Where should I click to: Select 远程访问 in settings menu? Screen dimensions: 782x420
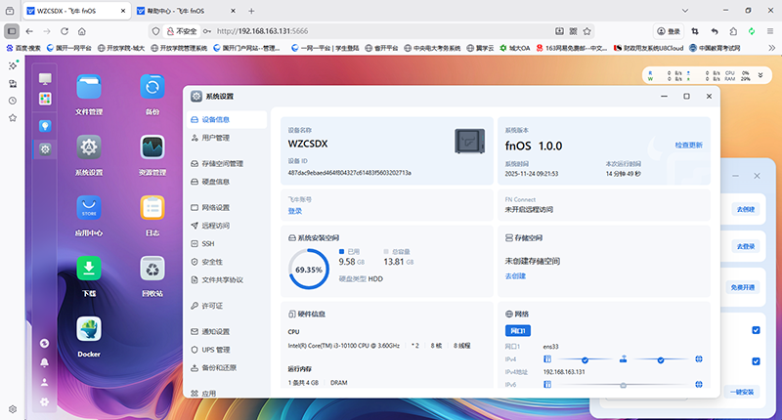click(x=227, y=226)
